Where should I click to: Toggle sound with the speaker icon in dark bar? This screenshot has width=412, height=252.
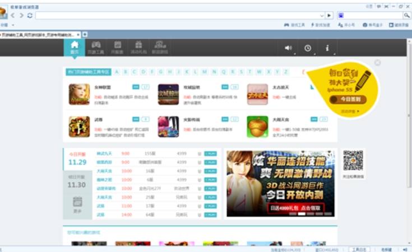pyautogui.click(x=288, y=48)
